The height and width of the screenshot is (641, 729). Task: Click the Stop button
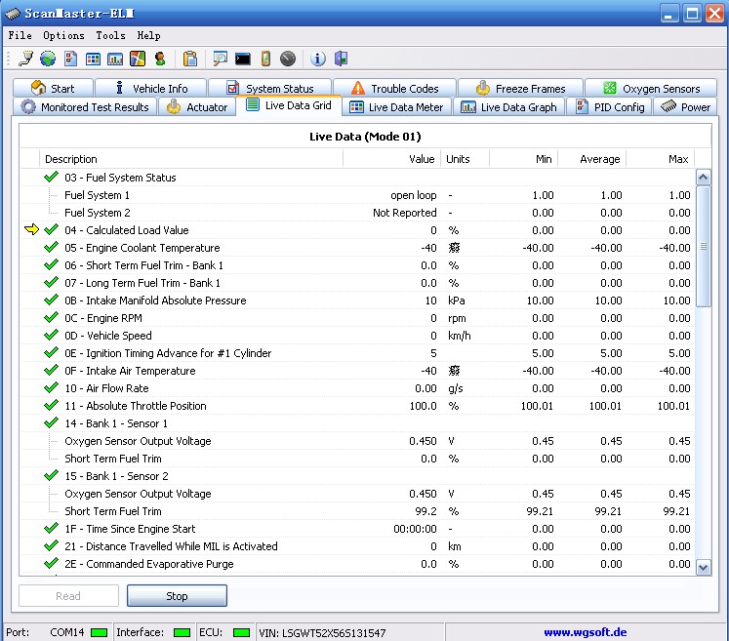pyautogui.click(x=178, y=596)
